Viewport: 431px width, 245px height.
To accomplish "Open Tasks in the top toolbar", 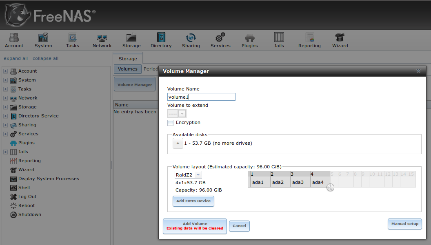I will coord(73,40).
